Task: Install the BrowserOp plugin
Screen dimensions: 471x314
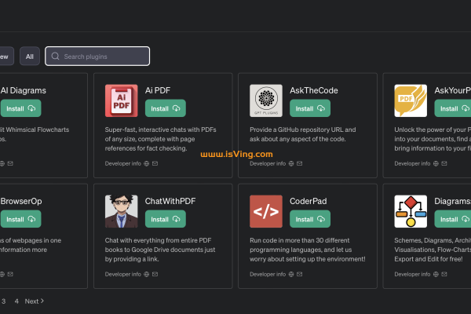Action: (20, 219)
